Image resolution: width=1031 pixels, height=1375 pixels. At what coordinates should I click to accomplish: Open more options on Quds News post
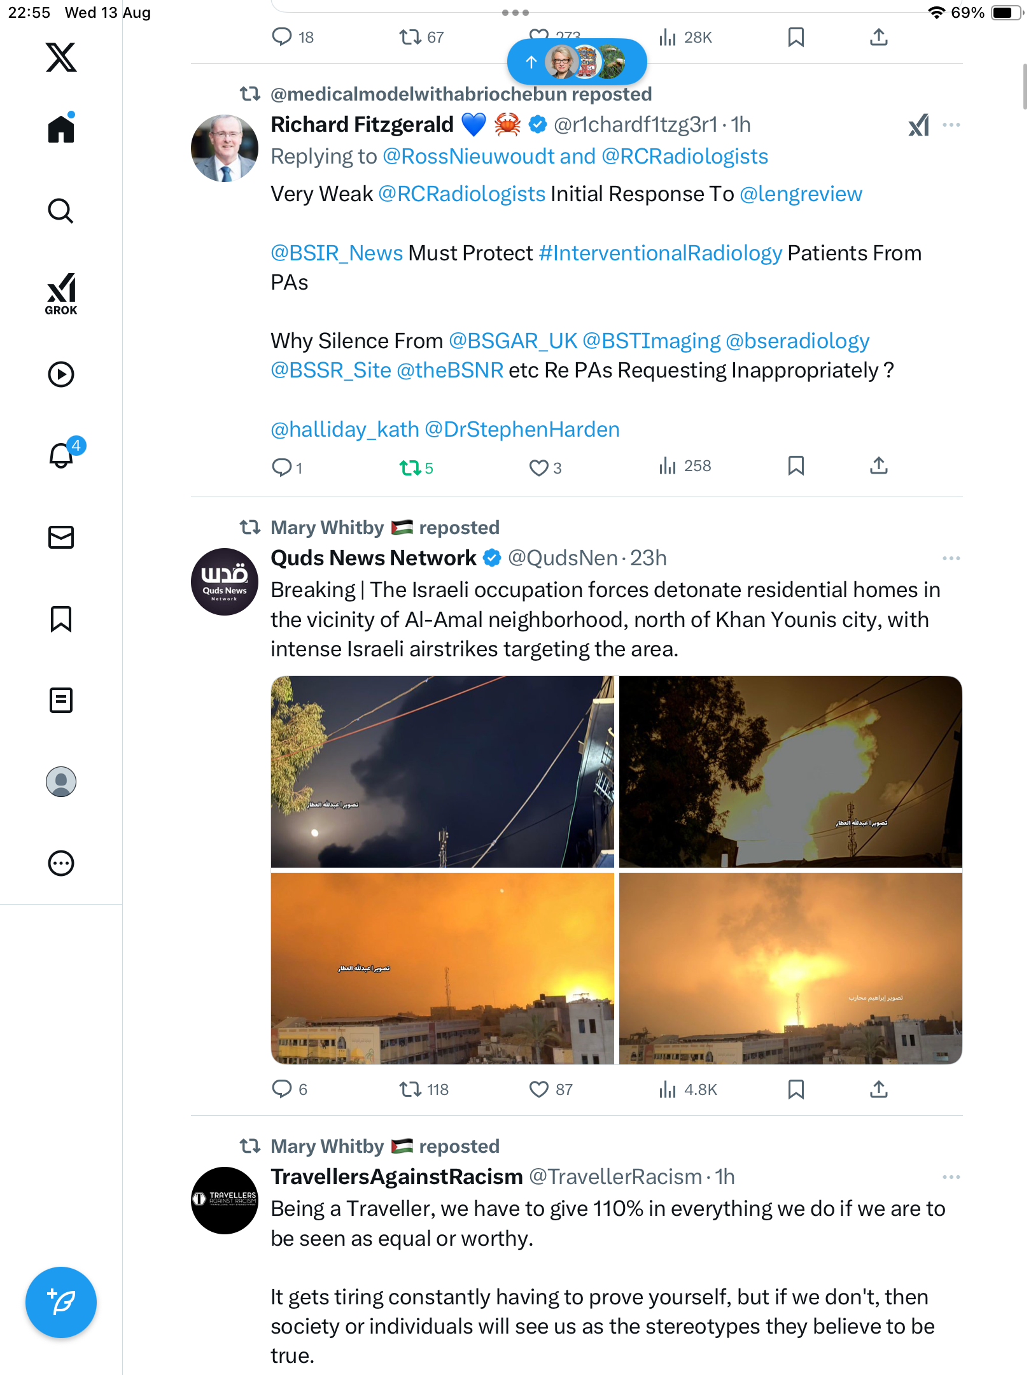click(951, 558)
